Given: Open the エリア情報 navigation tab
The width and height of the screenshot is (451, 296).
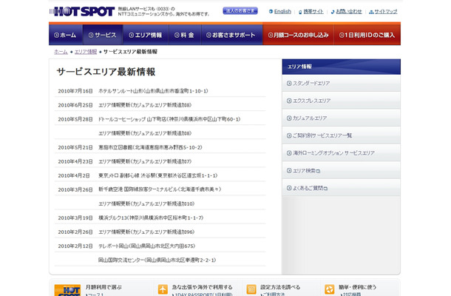Looking at the screenshot, I should [146, 35].
